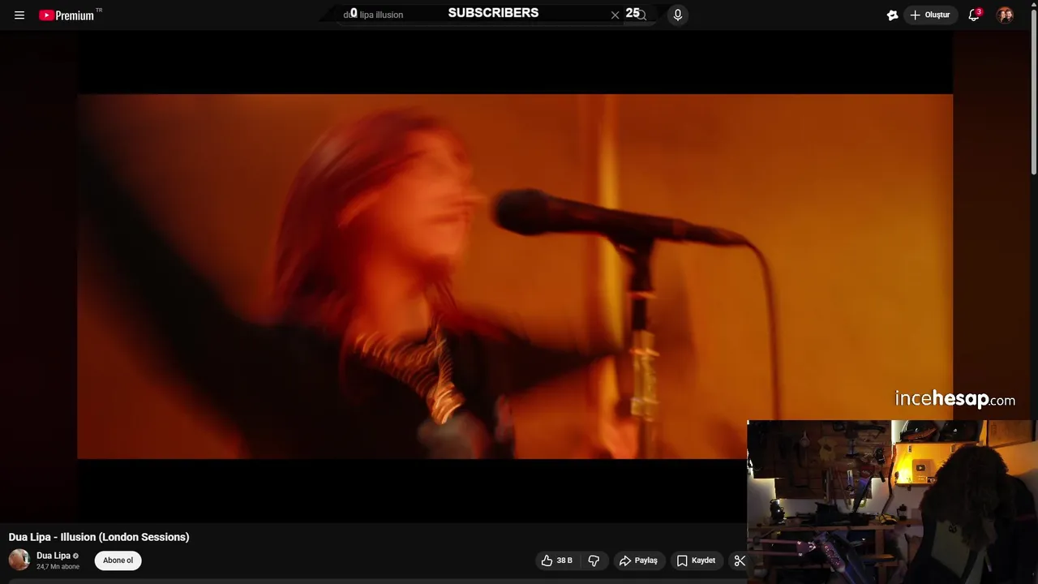Open Dua Lipa channel avatar

tap(19, 560)
